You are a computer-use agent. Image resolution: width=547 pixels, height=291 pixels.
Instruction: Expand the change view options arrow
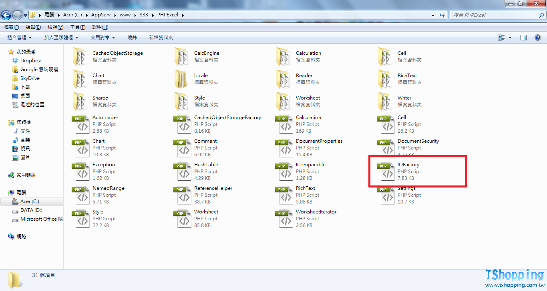pyautogui.click(x=510, y=38)
